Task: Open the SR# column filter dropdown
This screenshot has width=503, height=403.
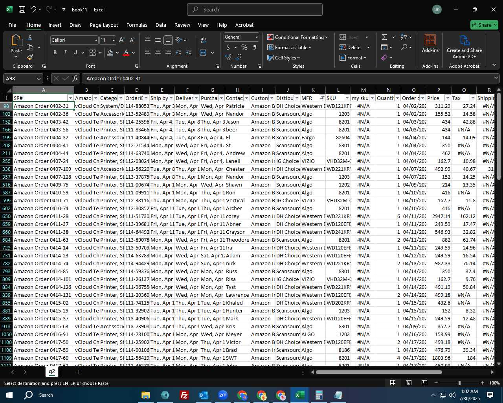Action: (70, 98)
